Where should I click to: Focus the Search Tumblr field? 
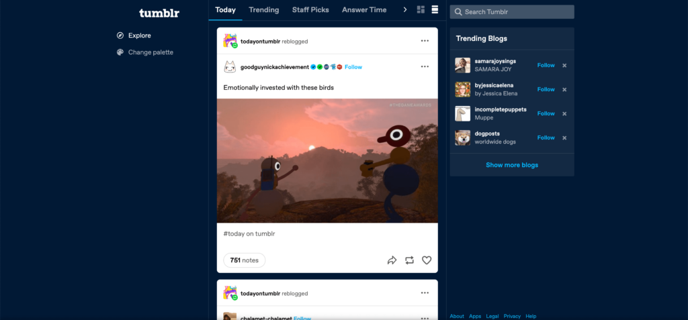512,12
